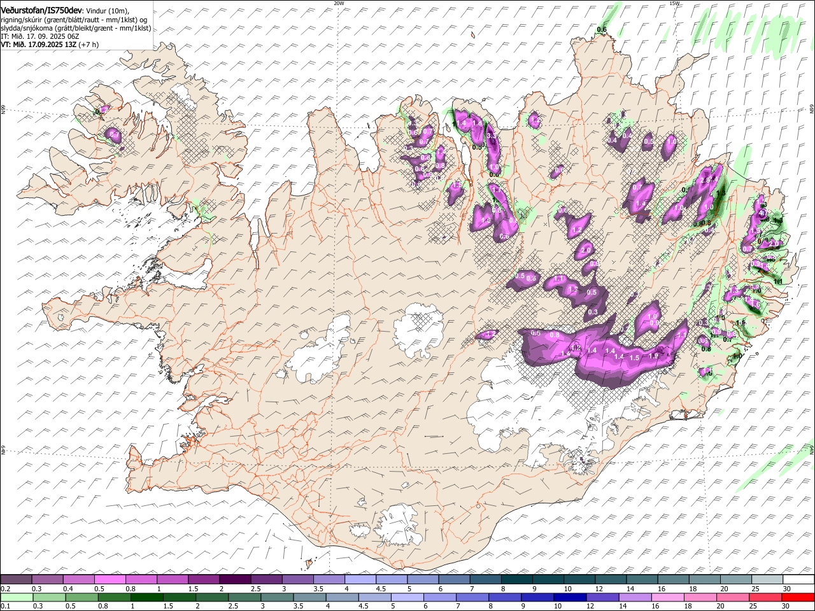This screenshot has width=815, height=611.
Task: Click the grey-teal 18 swatch, upper legend row
Action: [705, 579]
